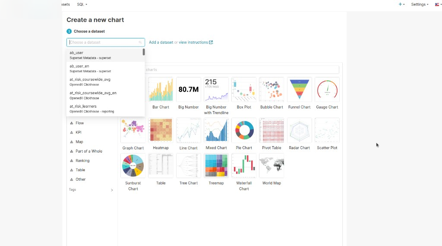Choose the Heatmap chart
Image resolution: width=442 pixels, height=246 pixels.
161,130
